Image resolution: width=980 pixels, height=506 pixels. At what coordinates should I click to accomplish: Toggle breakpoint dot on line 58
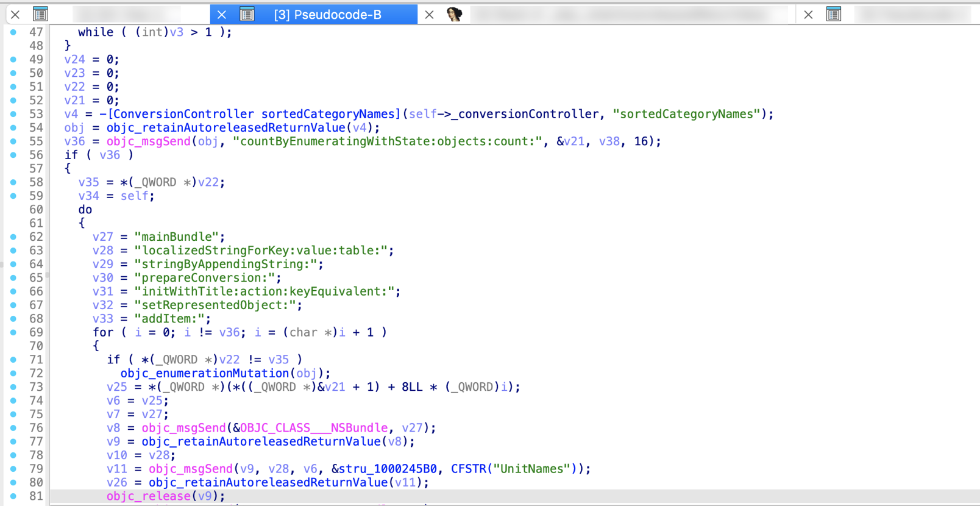[13, 182]
